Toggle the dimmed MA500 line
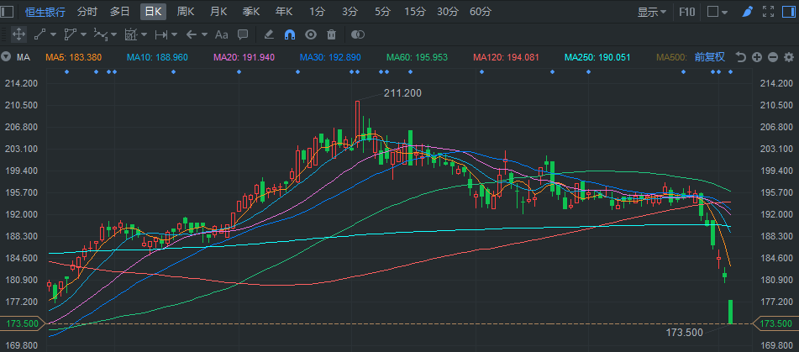The height and width of the screenshot is (352, 799). [671, 58]
